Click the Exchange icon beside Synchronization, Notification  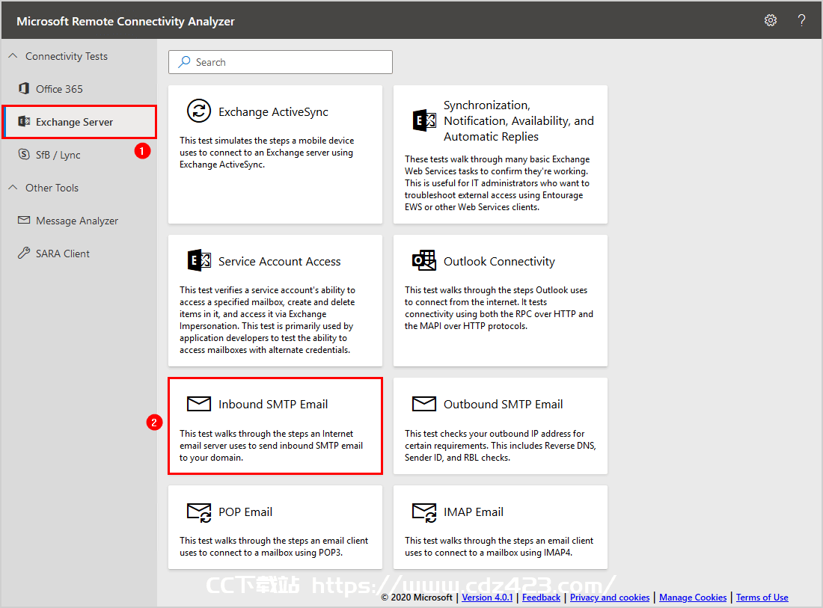(x=424, y=120)
